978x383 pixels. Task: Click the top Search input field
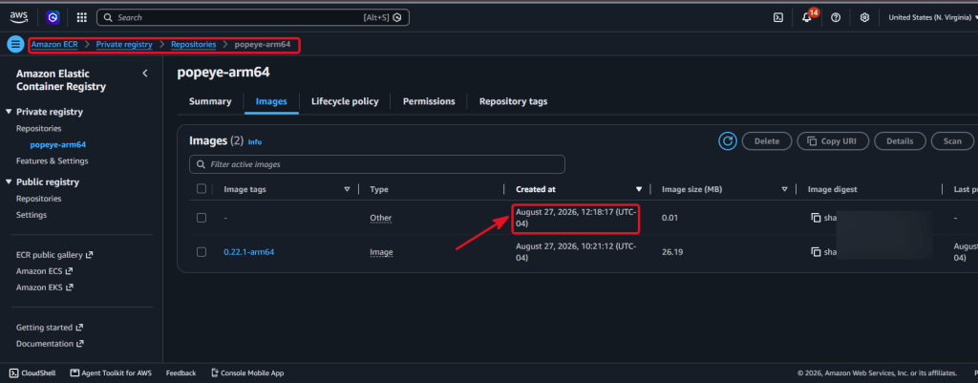(252, 17)
